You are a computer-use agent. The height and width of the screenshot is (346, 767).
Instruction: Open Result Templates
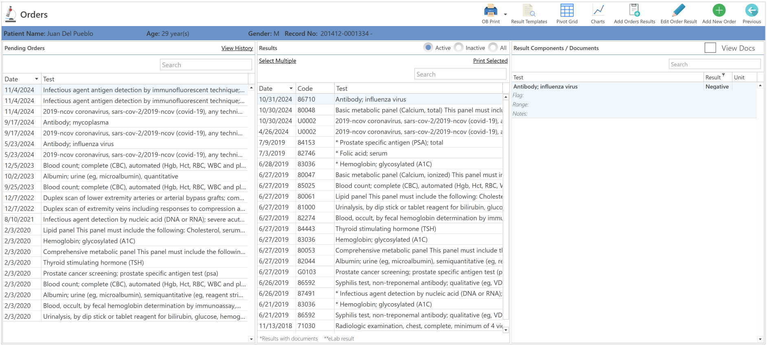coord(529,14)
